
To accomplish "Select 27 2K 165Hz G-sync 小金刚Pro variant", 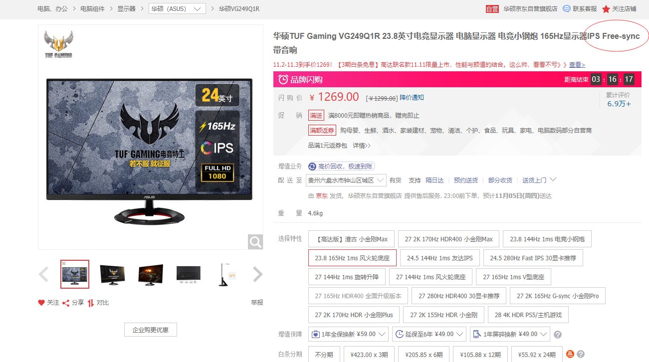I will click(558, 296).
